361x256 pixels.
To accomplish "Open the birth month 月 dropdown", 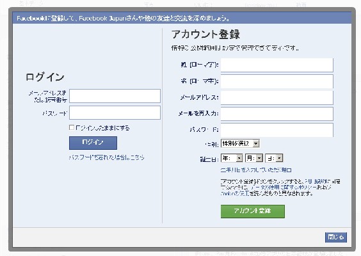I will pyautogui.click(x=254, y=158).
